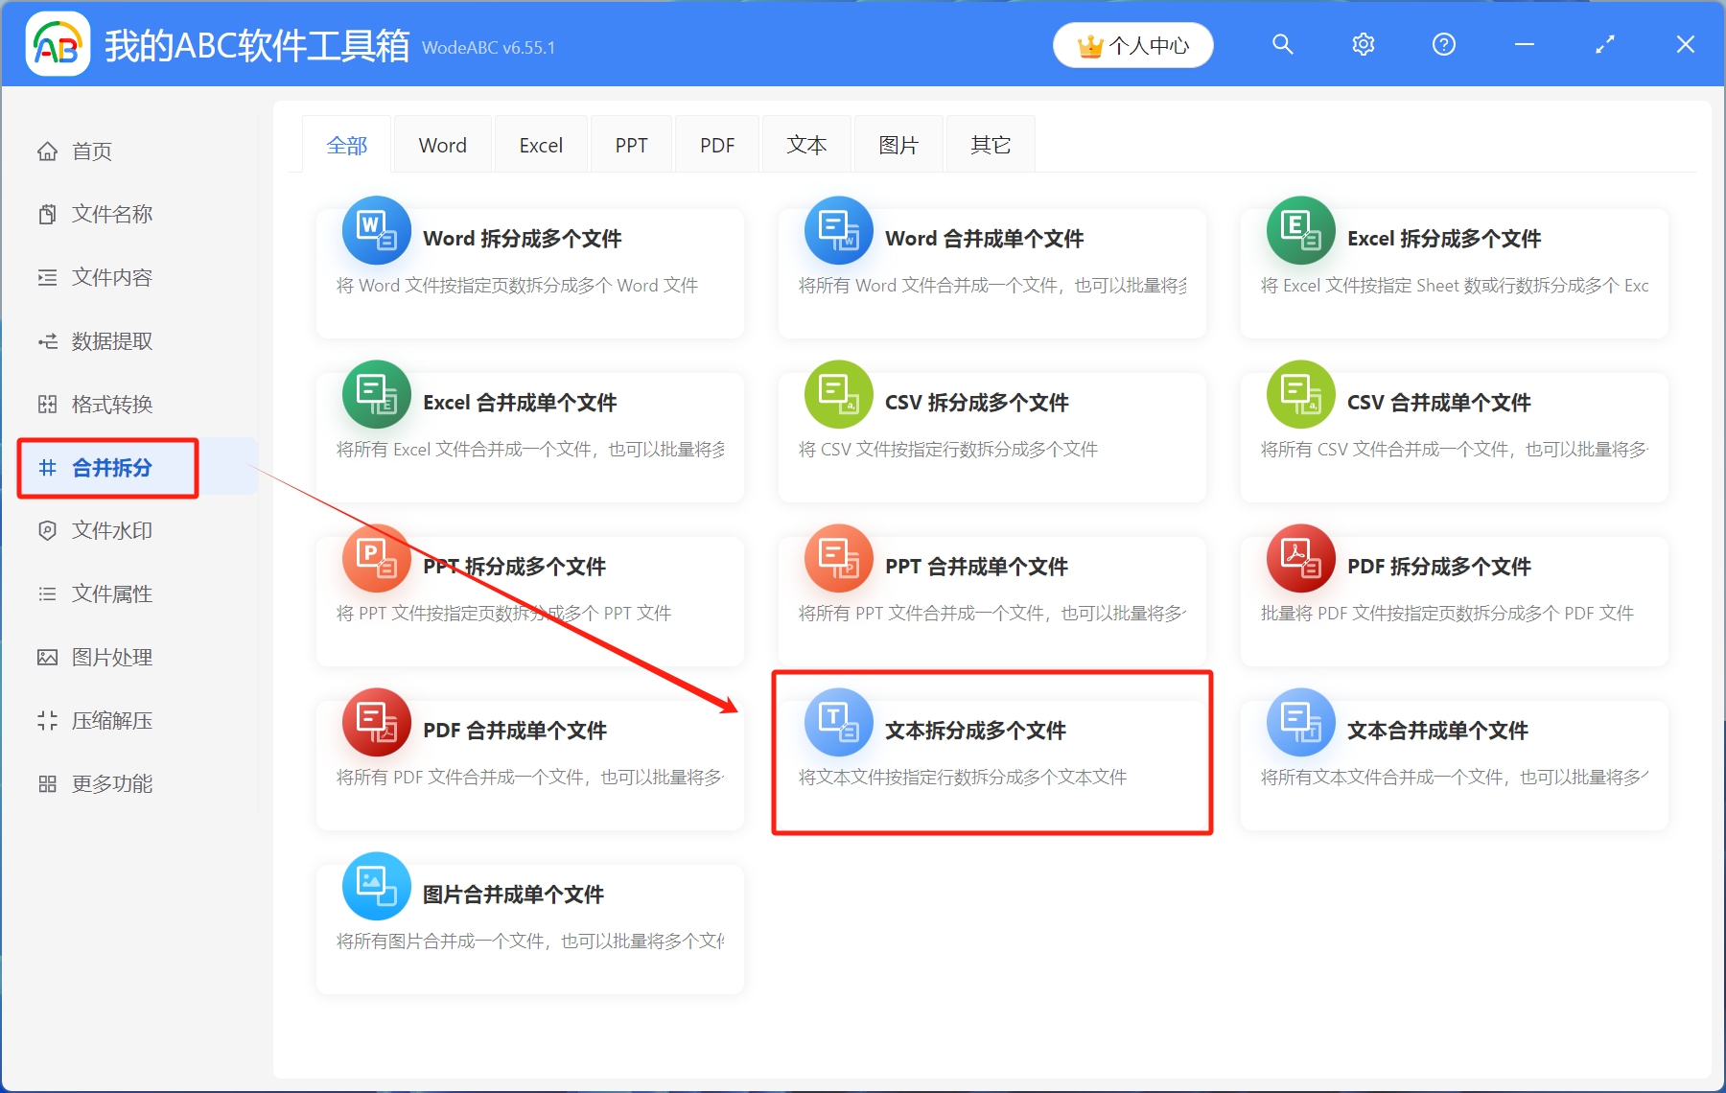
Task: Select the 格式转换 sidebar icon
Action: 47,404
